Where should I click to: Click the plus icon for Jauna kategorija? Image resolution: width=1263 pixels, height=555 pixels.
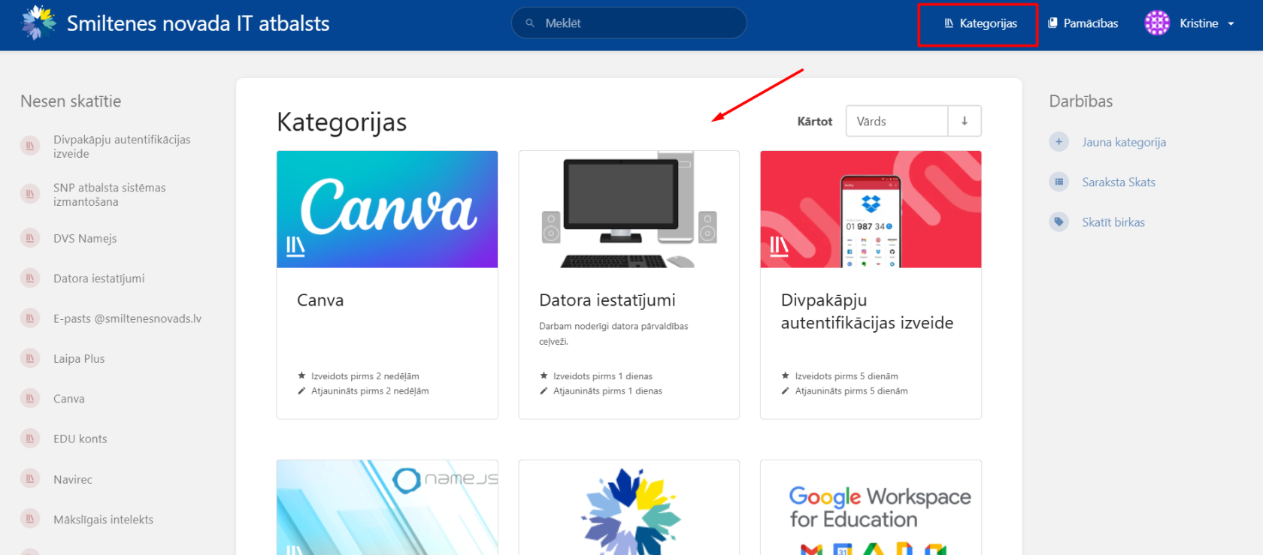pos(1059,142)
